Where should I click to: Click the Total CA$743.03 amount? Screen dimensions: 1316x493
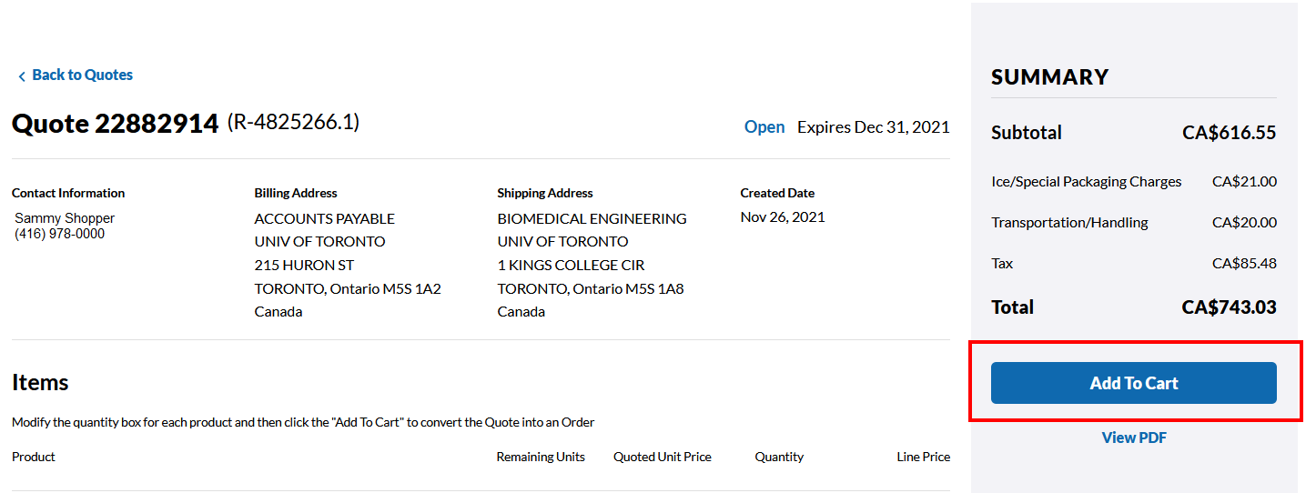pyautogui.click(x=1229, y=307)
